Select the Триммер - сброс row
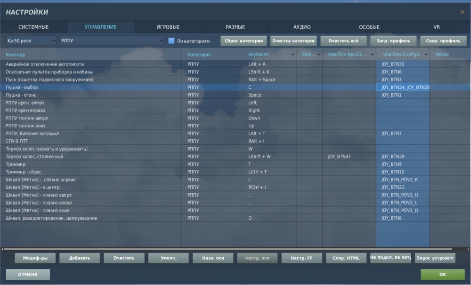471x285 pixels. pyautogui.click(x=235, y=172)
